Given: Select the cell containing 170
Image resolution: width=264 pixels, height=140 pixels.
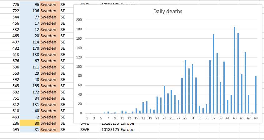Looking at the screenshot, I should [30, 48].
